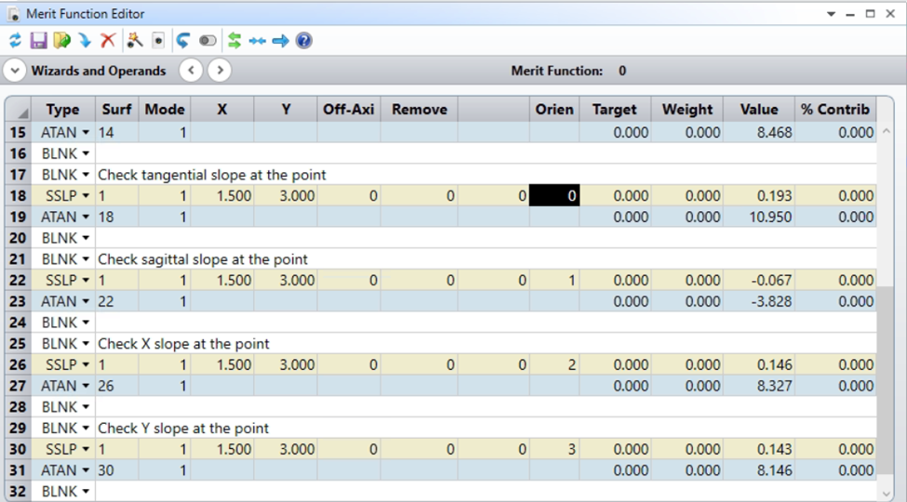Viewport: 907px width, 502px height.
Task: Click the blue undo-style curved arrow icon
Action: 183,41
